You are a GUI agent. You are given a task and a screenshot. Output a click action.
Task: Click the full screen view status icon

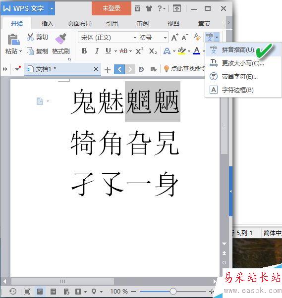27,292
